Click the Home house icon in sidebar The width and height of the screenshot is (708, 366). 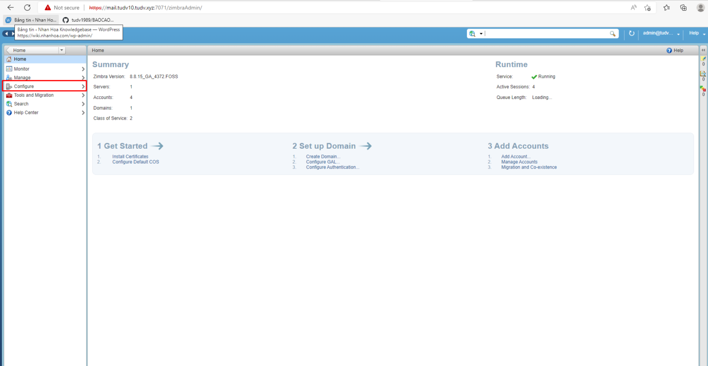coord(9,59)
